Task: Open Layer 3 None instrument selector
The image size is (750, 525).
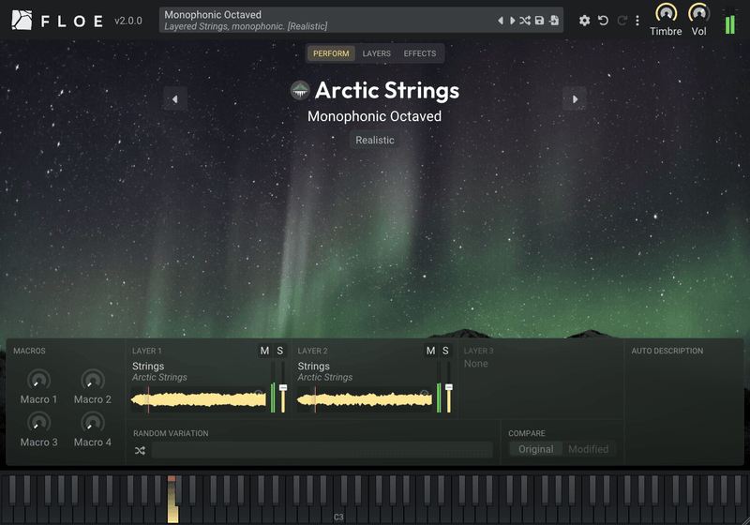Action: [x=476, y=364]
